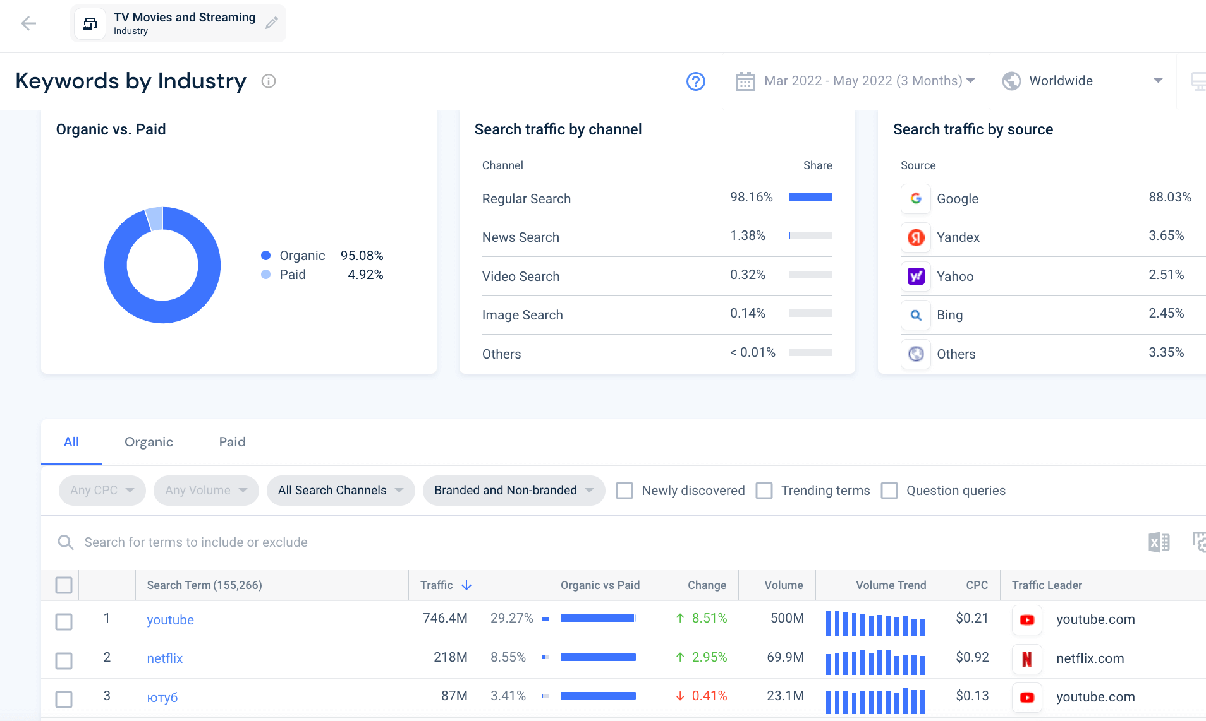Open All Search Channels dropdown

coord(341,491)
